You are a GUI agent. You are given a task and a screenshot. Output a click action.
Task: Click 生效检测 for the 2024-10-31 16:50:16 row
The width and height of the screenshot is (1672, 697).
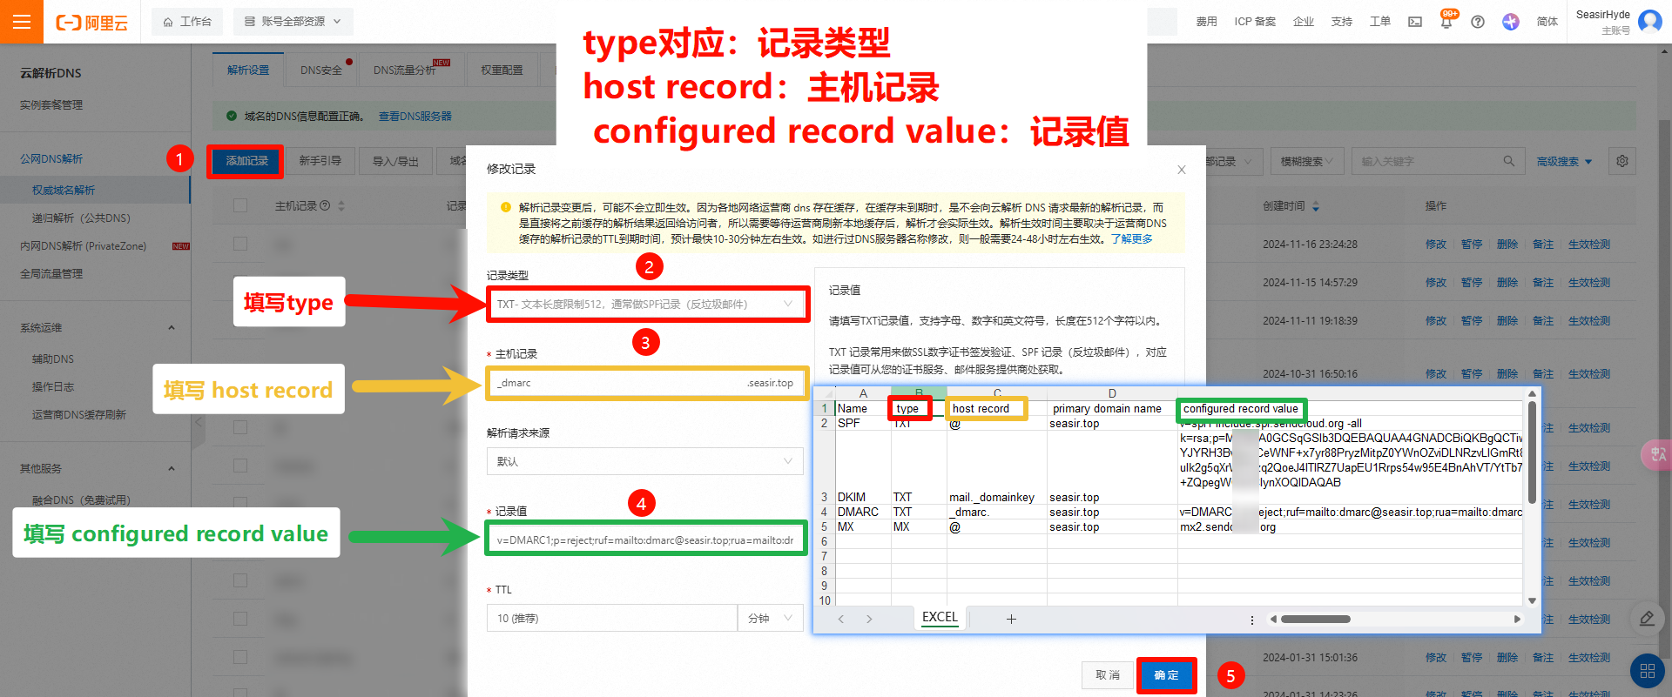(x=1588, y=374)
